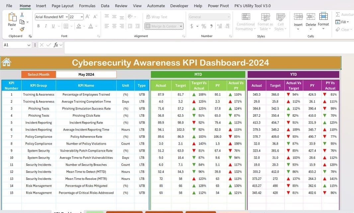Viewport: 354px width, 213px height.
Task: Click the Insert Function fx icon
Action: (56, 45)
